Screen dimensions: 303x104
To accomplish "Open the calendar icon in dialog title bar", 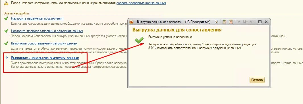I will 231,22.
